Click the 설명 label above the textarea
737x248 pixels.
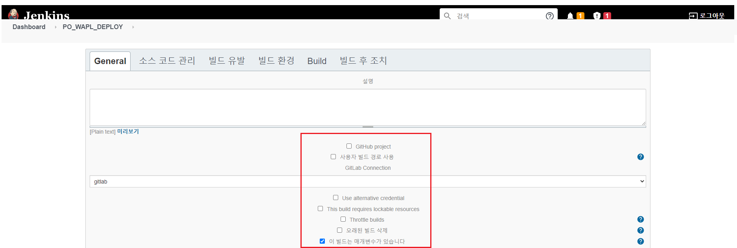click(368, 81)
